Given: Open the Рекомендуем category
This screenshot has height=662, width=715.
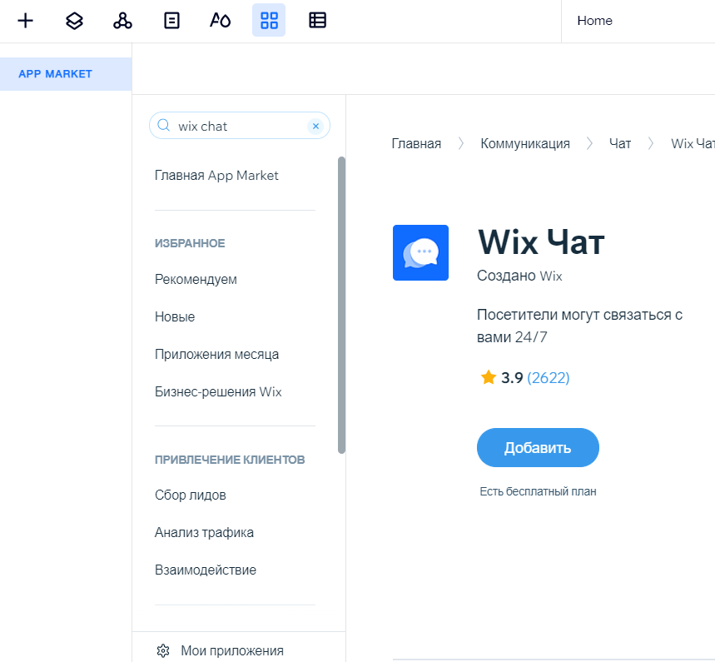Looking at the screenshot, I should tap(196, 279).
